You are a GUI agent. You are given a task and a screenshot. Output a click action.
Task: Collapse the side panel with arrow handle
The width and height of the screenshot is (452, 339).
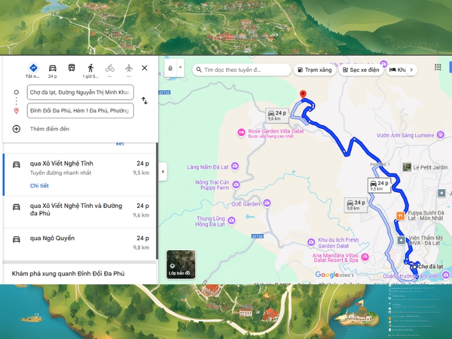coord(163,172)
